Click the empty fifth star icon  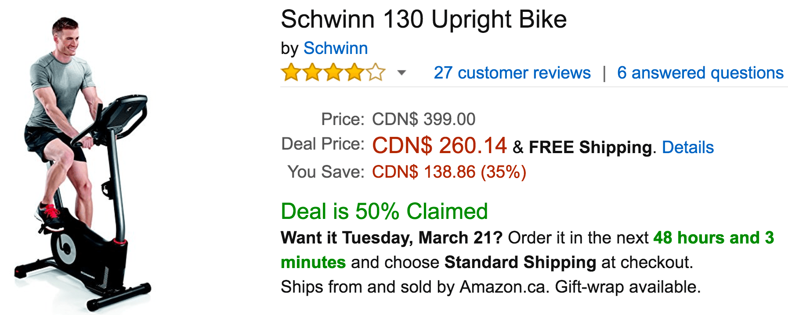(x=376, y=72)
